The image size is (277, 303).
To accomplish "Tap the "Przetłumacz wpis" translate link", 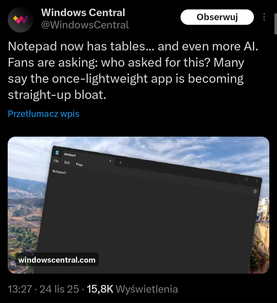I will tap(43, 114).
